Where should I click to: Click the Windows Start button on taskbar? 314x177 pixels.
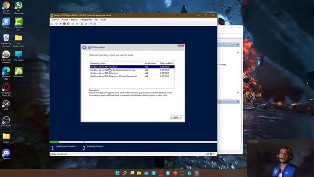pyautogui.click(x=118, y=173)
